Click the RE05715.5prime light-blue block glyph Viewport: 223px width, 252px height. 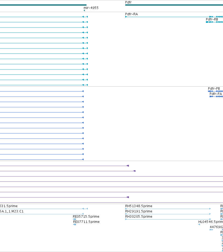click(74, 219)
